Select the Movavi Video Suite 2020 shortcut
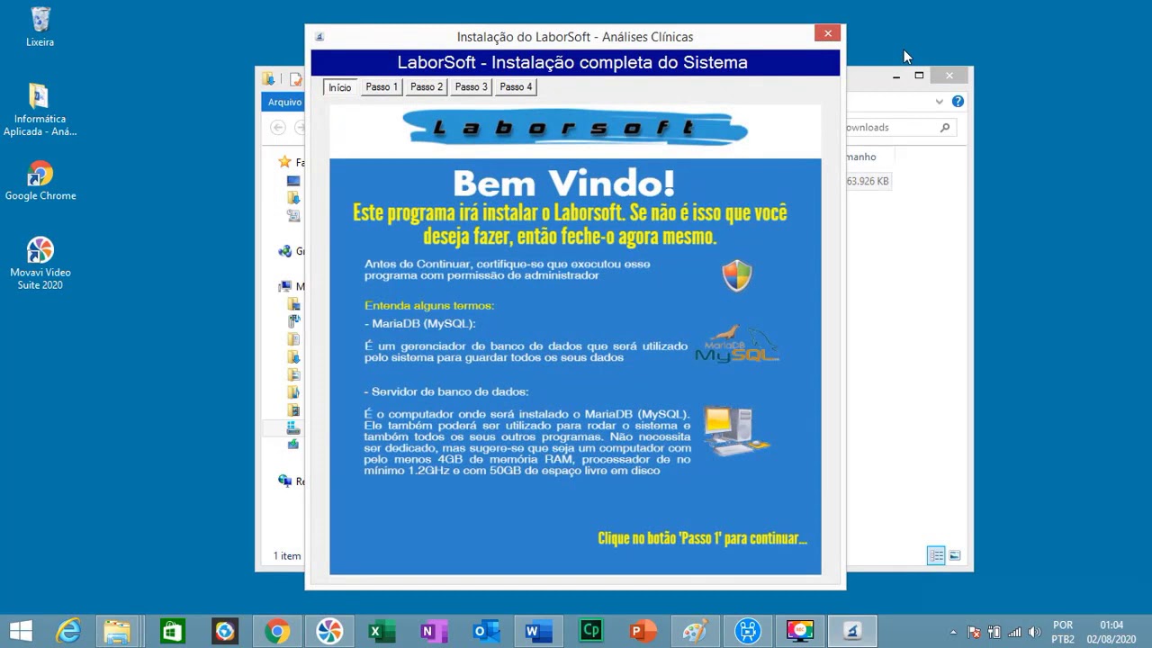The width and height of the screenshot is (1152, 648). (x=40, y=263)
